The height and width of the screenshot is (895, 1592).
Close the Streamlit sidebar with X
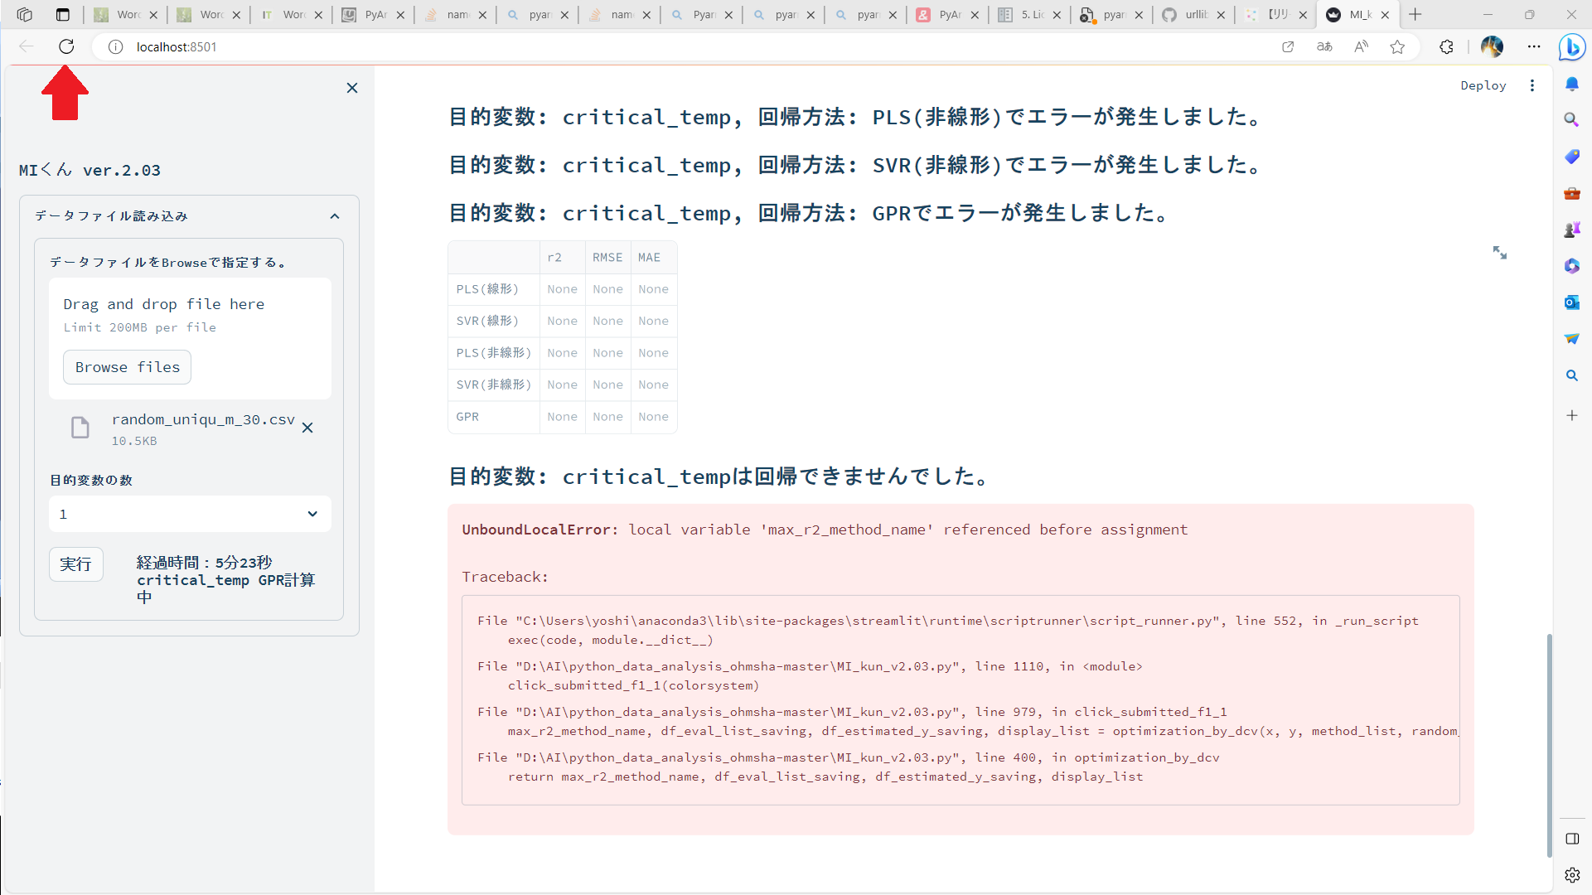tap(352, 88)
